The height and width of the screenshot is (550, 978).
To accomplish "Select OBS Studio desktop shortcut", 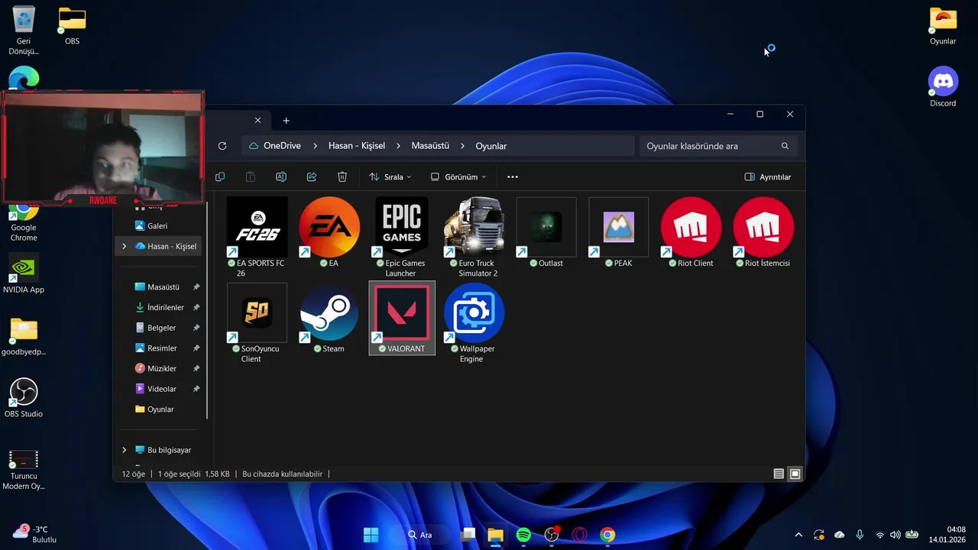I will pos(24,398).
